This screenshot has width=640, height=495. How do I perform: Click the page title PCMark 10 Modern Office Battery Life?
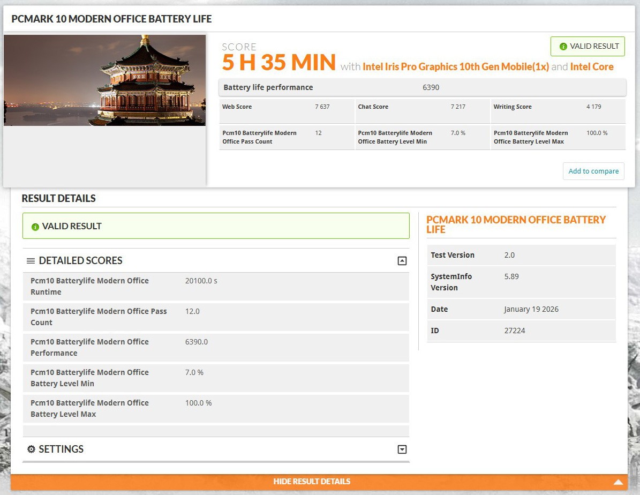pyautogui.click(x=111, y=19)
